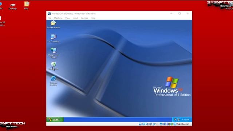This screenshot has height=131, width=233.
Task: Open the File menu in VirtualBox
Action: (50, 18)
